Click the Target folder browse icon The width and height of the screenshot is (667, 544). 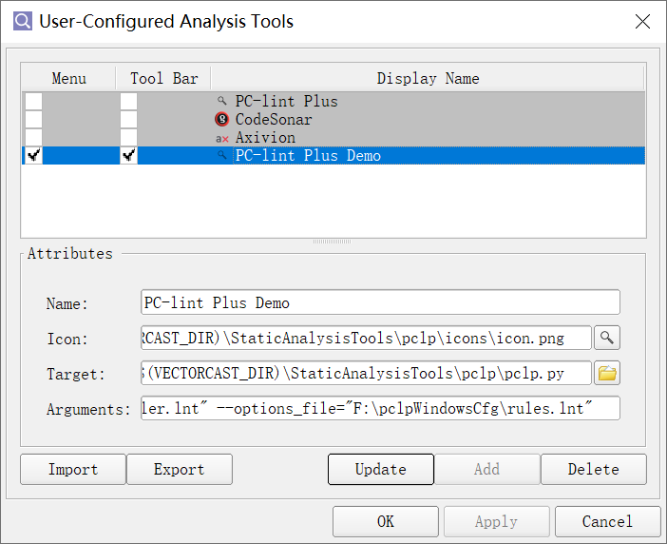pyautogui.click(x=606, y=374)
